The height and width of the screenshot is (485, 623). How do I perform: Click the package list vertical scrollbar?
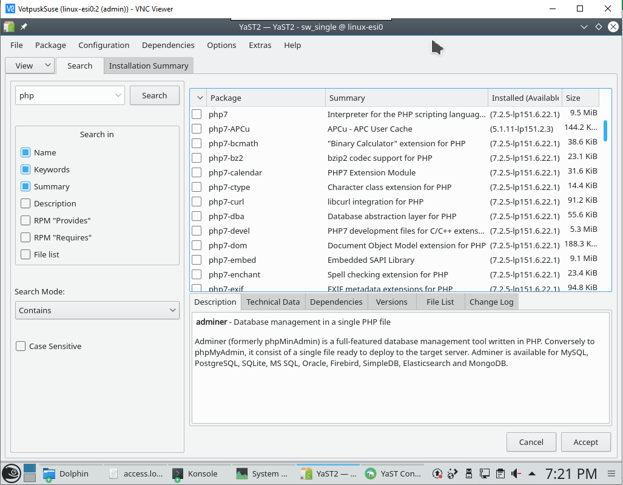pos(605,131)
